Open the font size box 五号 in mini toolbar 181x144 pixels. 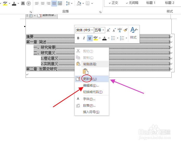point(99,30)
